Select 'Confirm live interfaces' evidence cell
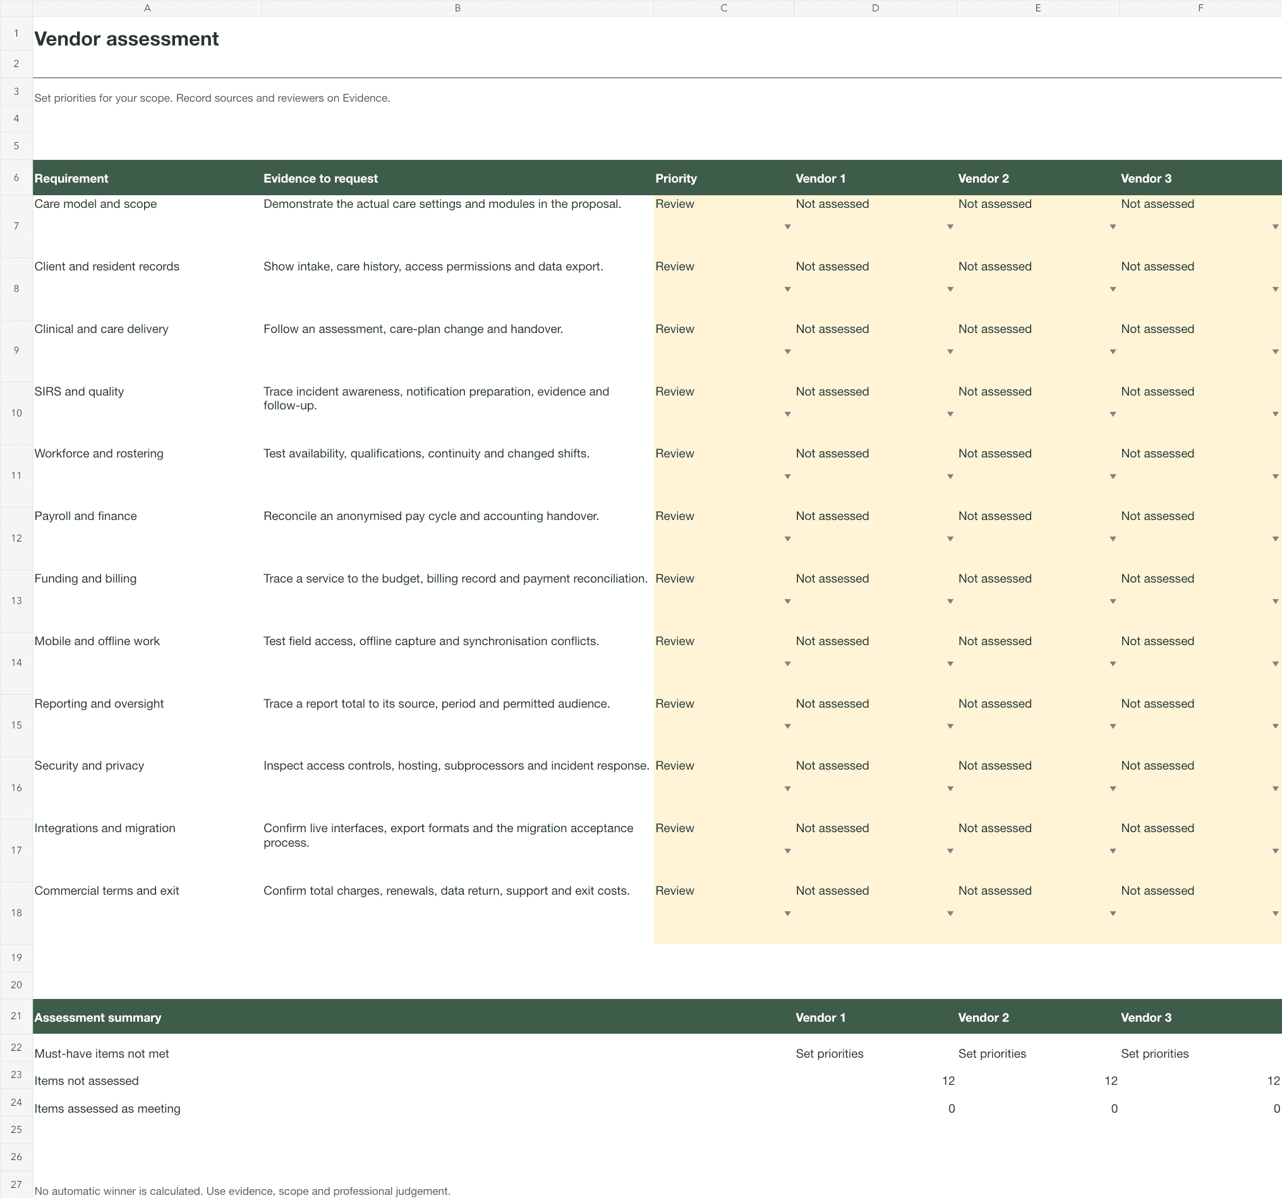 (457, 850)
